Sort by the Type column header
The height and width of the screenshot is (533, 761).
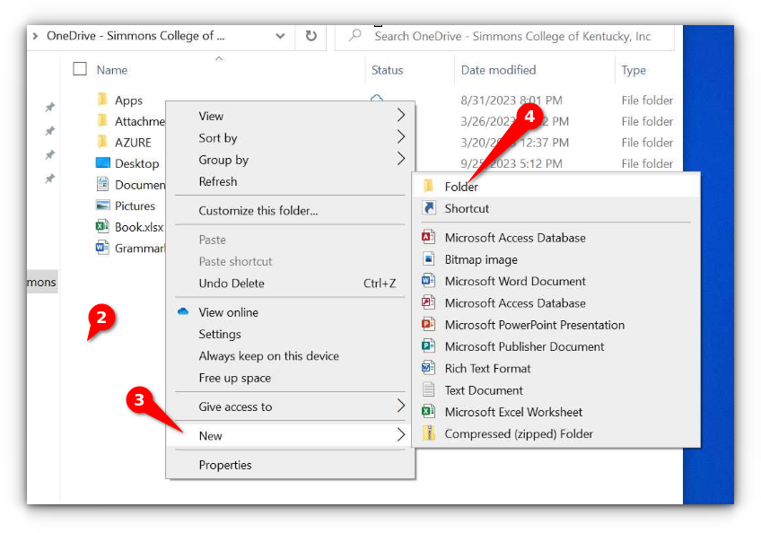coord(634,70)
